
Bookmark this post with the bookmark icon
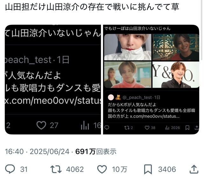[148, 169]
